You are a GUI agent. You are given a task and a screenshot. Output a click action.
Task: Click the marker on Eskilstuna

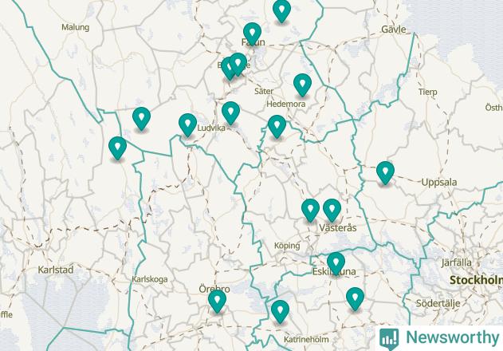pos(336,264)
